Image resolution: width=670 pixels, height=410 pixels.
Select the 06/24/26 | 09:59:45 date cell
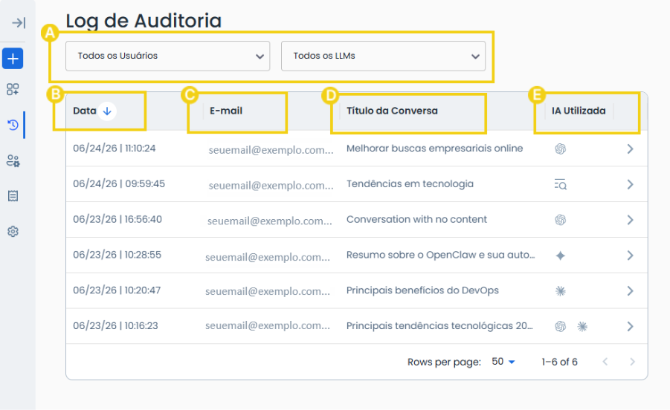[119, 184]
